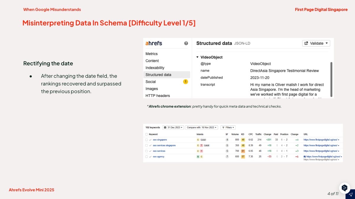Open the Compare with 16 Nov 2023 dropdown

tap(201, 127)
